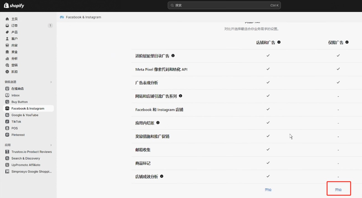Click the Shopify logo
This screenshot has width=362, height=198.
tap(14, 5)
